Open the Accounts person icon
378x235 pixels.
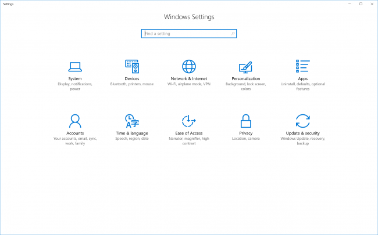click(75, 121)
